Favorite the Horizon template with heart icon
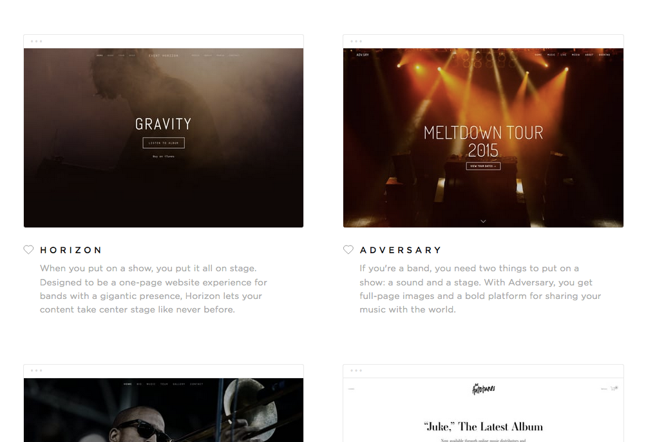The width and height of the screenshot is (646, 442). pos(28,250)
